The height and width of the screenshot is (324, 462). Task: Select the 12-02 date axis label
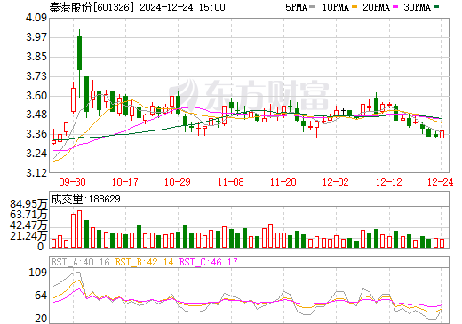click(x=336, y=182)
